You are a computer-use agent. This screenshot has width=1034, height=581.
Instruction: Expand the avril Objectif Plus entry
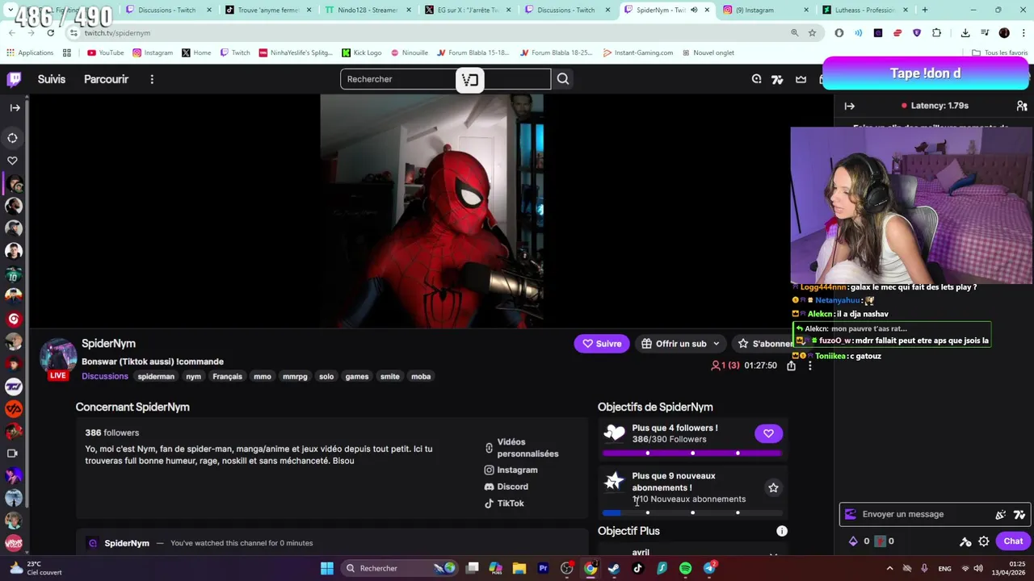point(773,554)
